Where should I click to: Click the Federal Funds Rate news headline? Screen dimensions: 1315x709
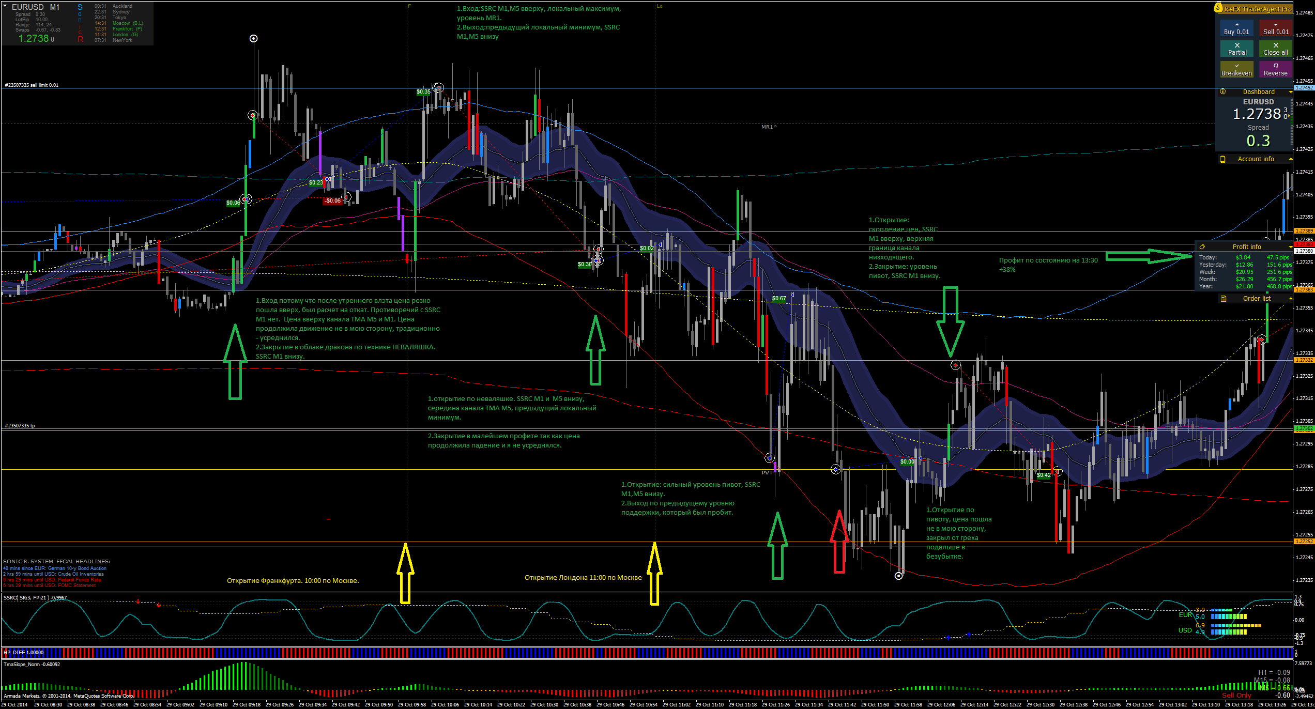click(52, 580)
